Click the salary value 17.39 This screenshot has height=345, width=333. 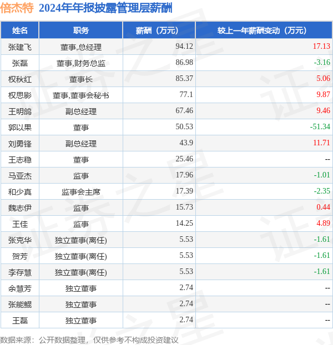click(184, 191)
